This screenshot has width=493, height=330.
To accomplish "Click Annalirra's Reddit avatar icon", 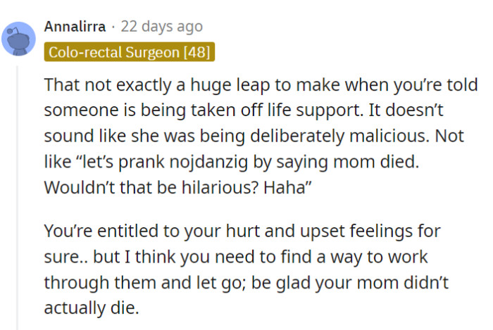I will pos(20,39).
